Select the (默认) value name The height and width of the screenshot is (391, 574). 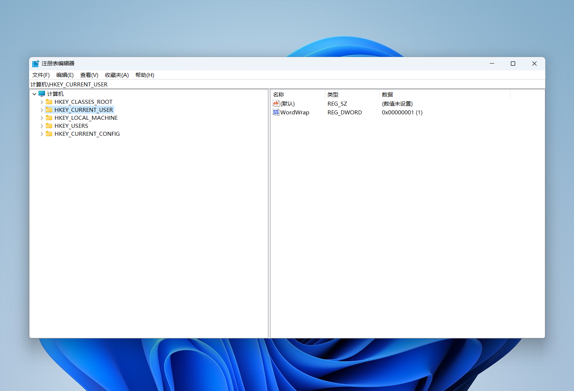pos(288,103)
